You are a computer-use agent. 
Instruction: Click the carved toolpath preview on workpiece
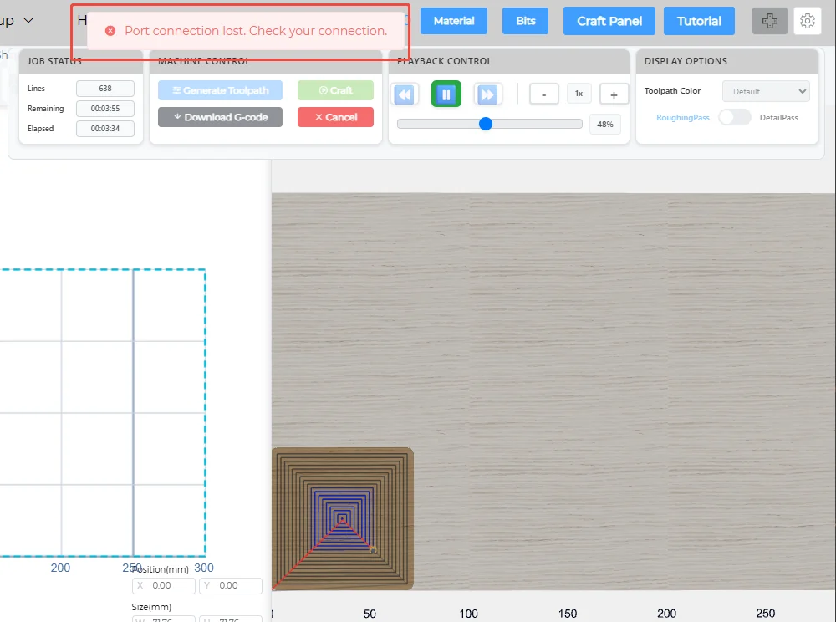[343, 518]
